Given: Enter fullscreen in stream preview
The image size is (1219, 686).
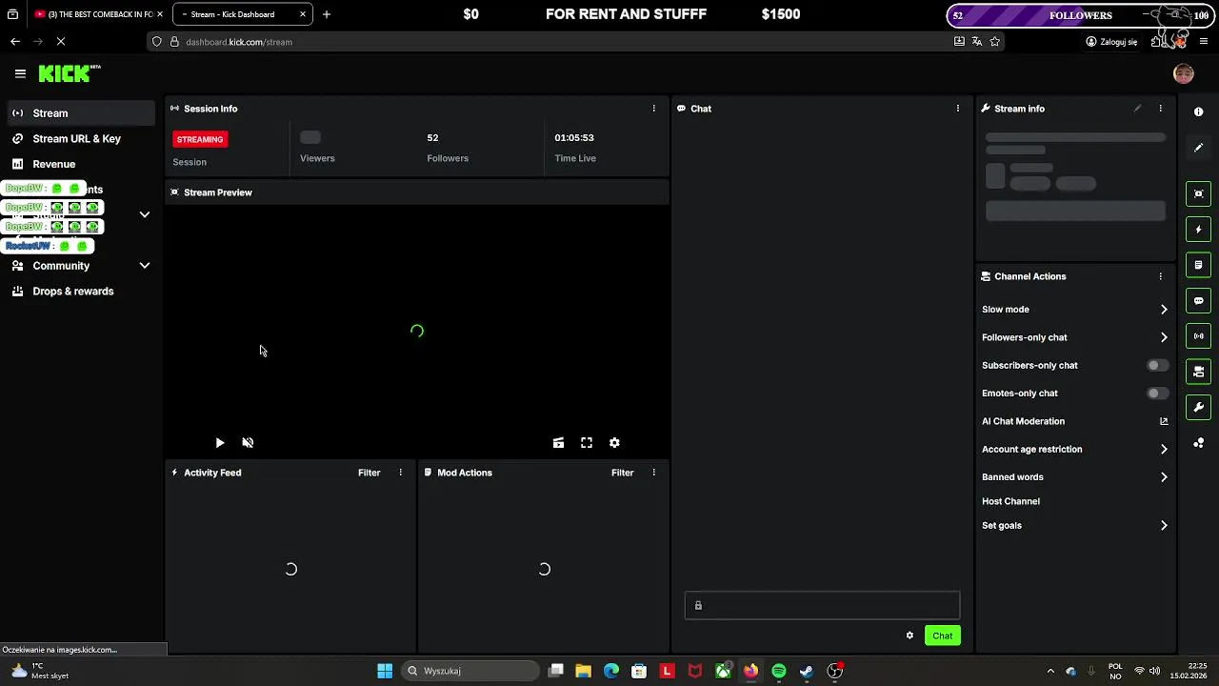Looking at the screenshot, I should click(x=587, y=443).
